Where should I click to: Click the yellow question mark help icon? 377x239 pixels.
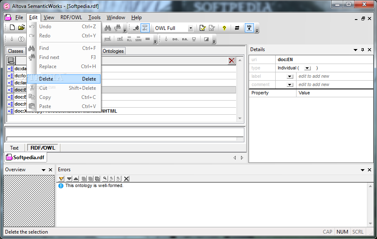(x=224, y=28)
